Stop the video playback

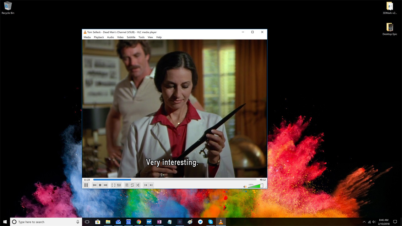click(100, 185)
